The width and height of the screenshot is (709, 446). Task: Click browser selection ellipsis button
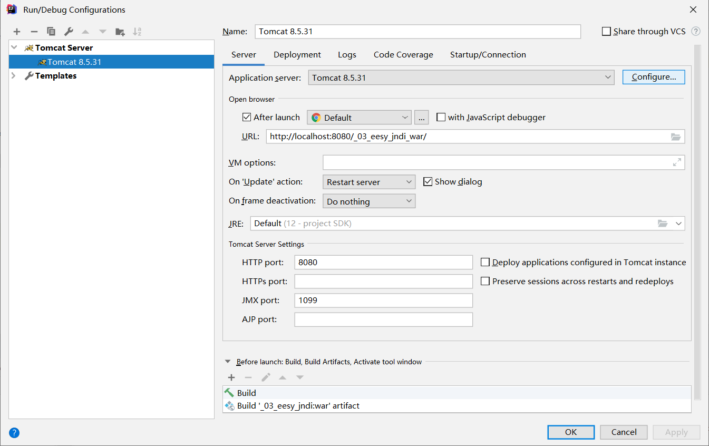(421, 117)
